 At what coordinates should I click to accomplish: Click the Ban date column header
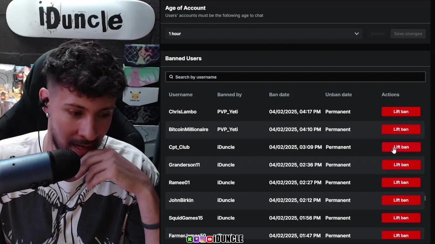coord(279,95)
